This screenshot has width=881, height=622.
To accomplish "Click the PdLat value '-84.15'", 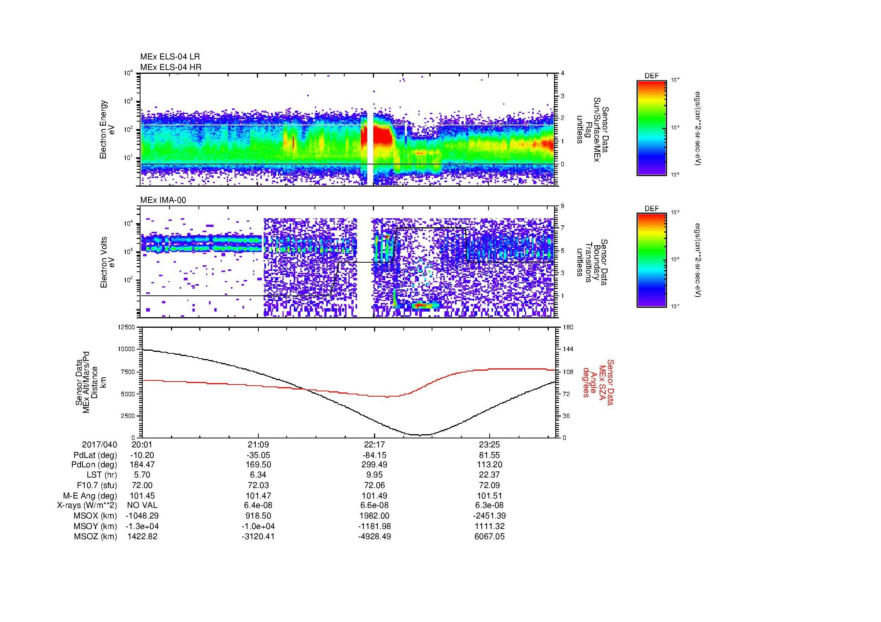I will click(x=374, y=455).
